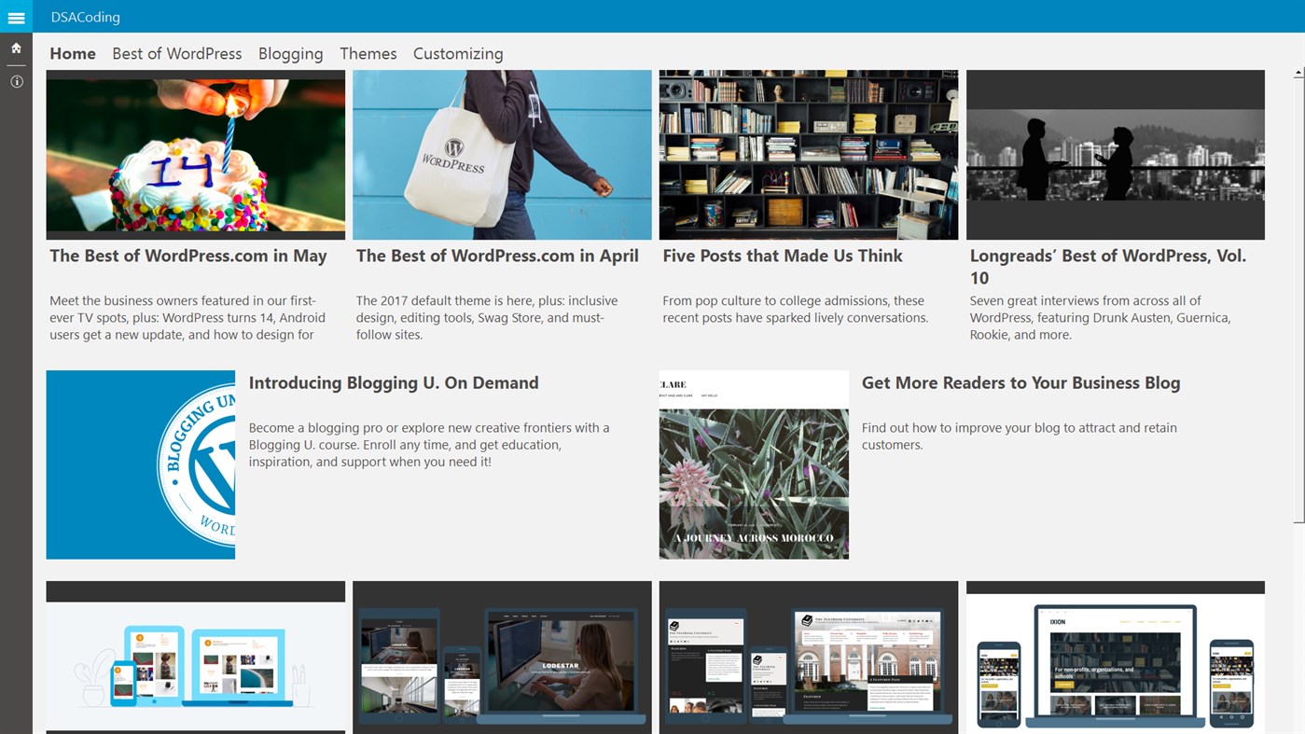1305x734 pixels.
Task: Open 'The Best of WordPress.com in April' article
Action: [x=497, y=256]
